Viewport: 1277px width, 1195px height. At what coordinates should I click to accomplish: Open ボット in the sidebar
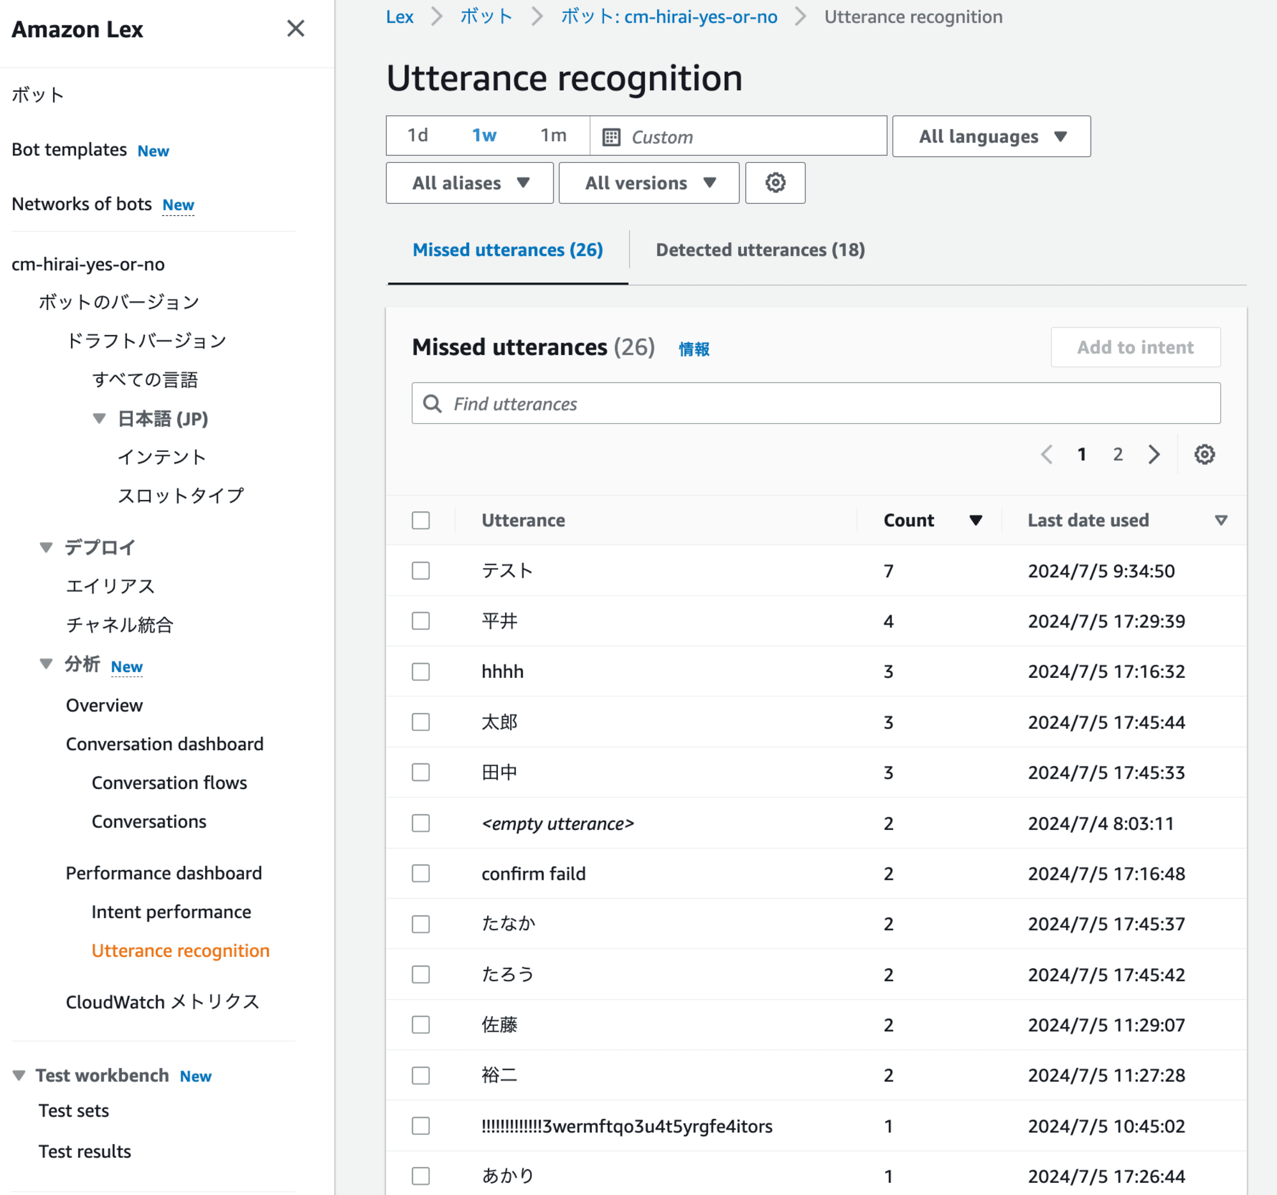tap(38, 95)
